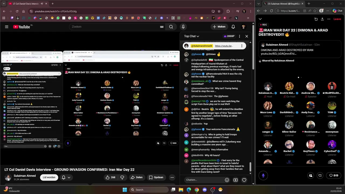Expand Chrome tab search chevron
Screen dimensions: 345x194
pyautogui.click(x=4, y=4)
